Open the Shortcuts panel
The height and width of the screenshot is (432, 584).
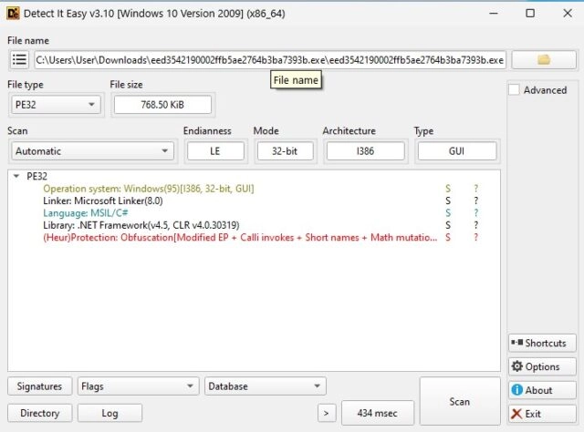[542, 343]
